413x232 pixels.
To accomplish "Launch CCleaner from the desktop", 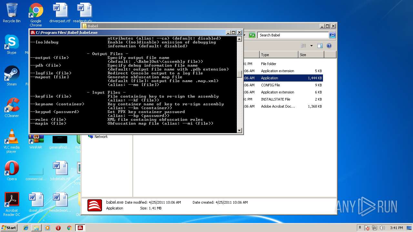I will tap(12, 108).
